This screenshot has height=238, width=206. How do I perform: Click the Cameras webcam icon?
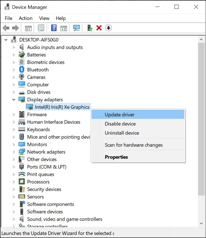point(22,77)
